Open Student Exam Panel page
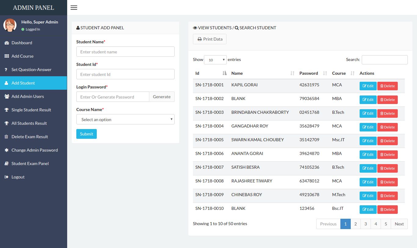 point(34,164)
